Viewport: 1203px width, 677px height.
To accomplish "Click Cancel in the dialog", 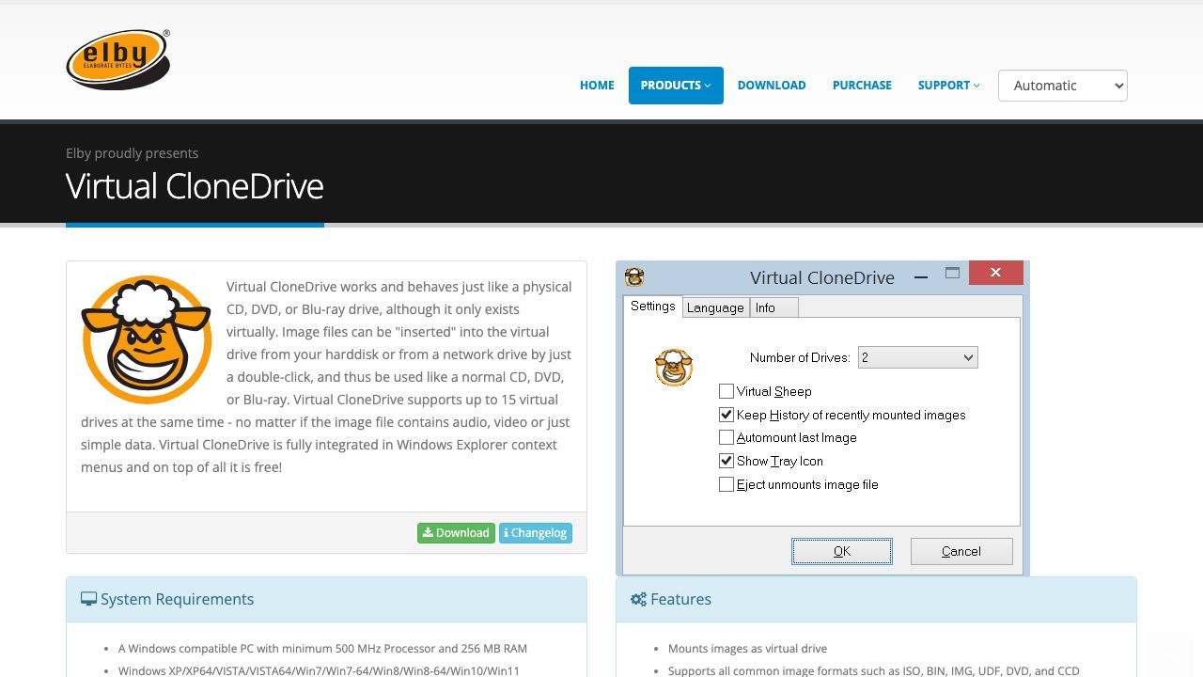I will (961, 551).
